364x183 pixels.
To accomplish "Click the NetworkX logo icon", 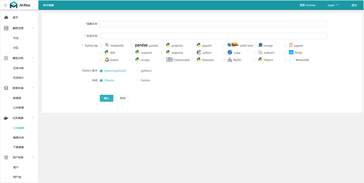I will point(292,59).
